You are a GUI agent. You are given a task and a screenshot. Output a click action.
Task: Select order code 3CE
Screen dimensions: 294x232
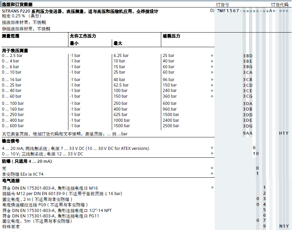[x=248, y=91]
